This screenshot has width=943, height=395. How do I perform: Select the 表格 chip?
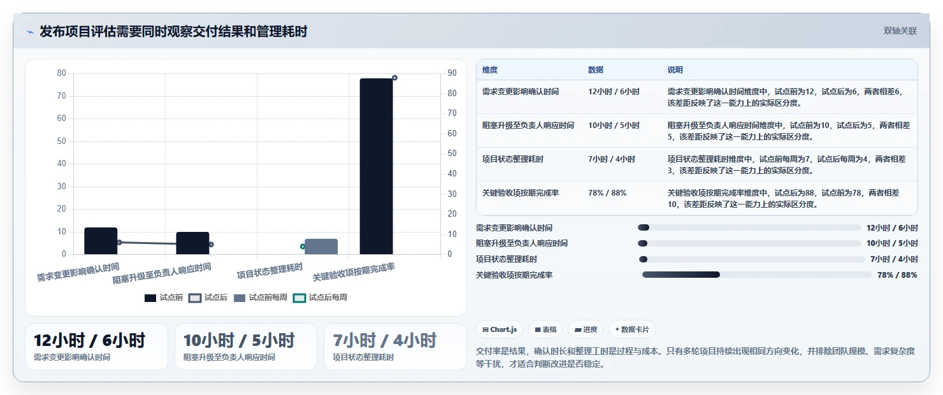(x=545, y=329)
